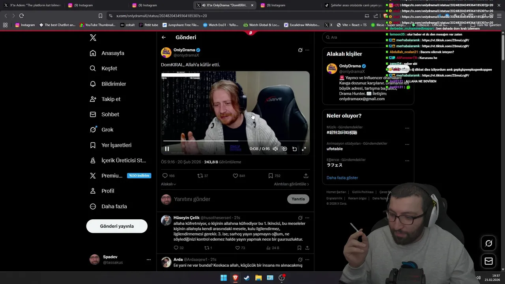The height and width of the screenshot is (284, 505).
Task: Bookmark Hüseyin Çelik's reply
Action: (299, 248)
